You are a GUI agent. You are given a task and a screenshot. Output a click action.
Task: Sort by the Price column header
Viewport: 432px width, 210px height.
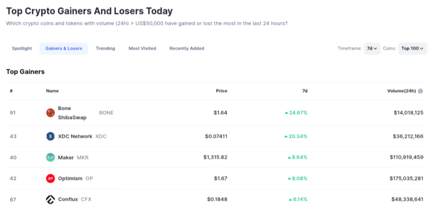click(222, 91)
